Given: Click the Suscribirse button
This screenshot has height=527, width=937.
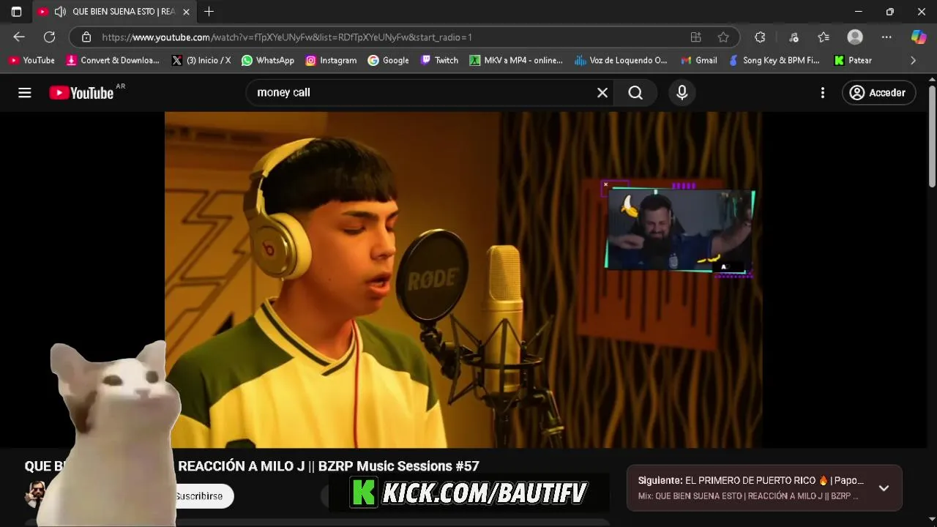Looking at the screenshot, I should point(199,496).
